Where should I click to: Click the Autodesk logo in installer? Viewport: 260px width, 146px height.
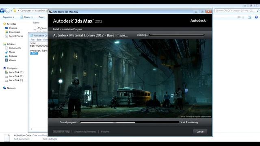(198, 21)
